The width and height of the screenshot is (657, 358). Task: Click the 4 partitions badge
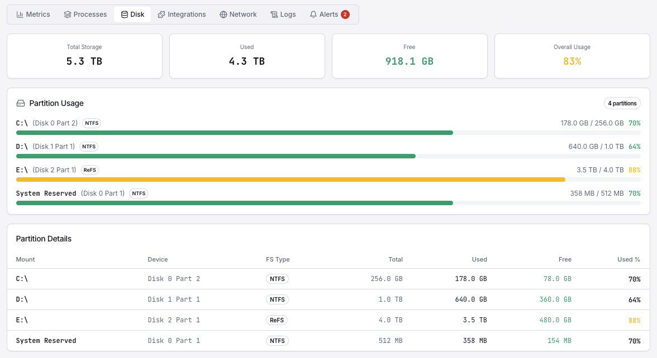click(622, 103)
